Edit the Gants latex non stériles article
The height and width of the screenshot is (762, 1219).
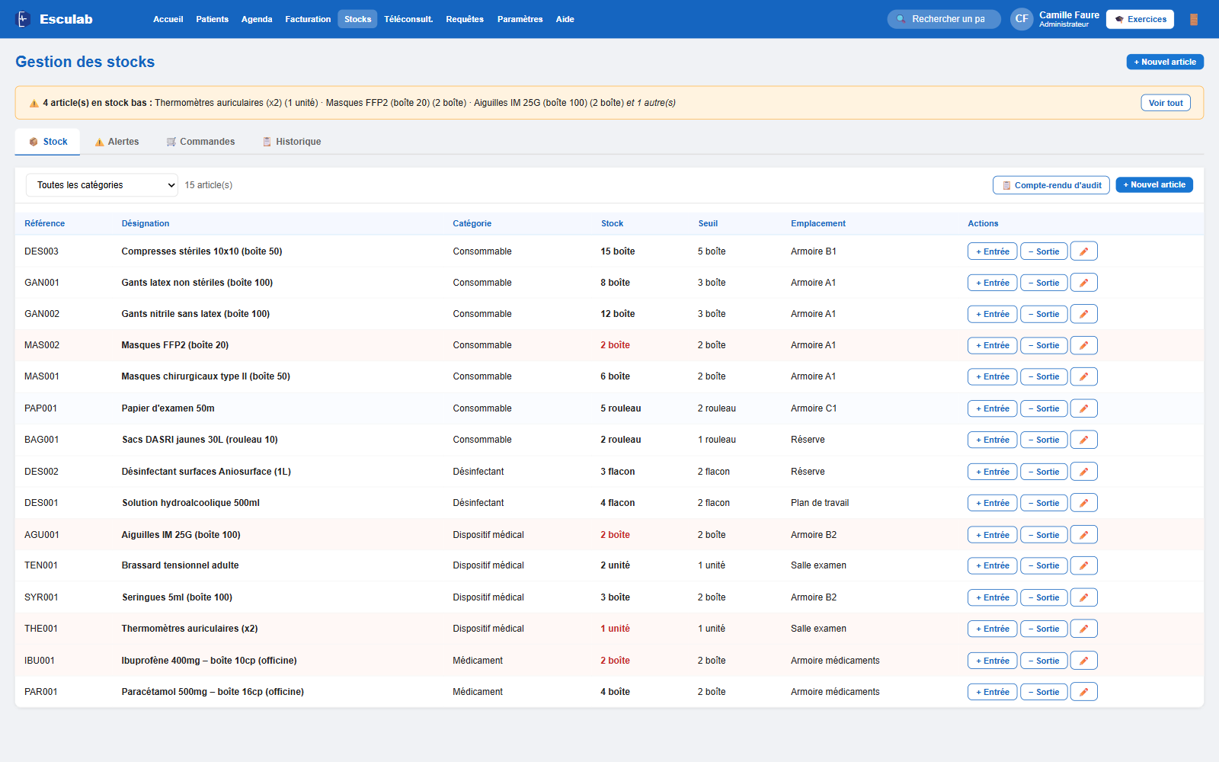pos(1083,283)
